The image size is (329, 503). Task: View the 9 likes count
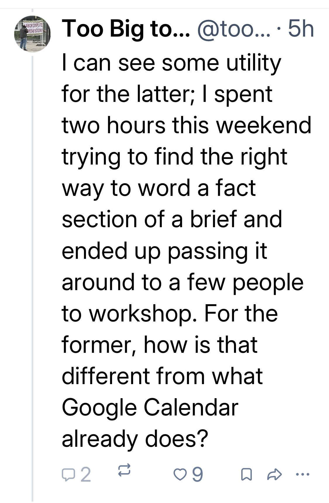click(x=197, y=475)
